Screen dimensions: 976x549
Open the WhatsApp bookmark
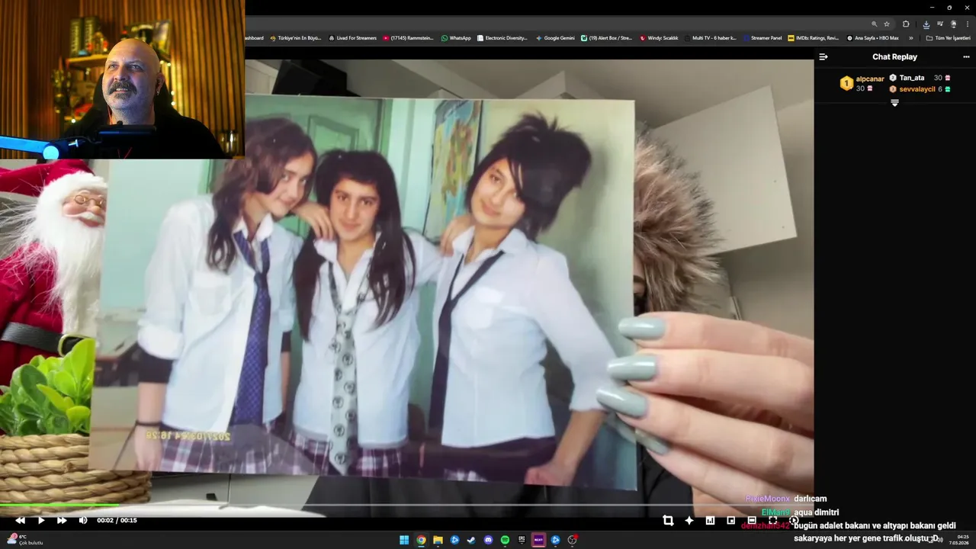pos(456,38)
